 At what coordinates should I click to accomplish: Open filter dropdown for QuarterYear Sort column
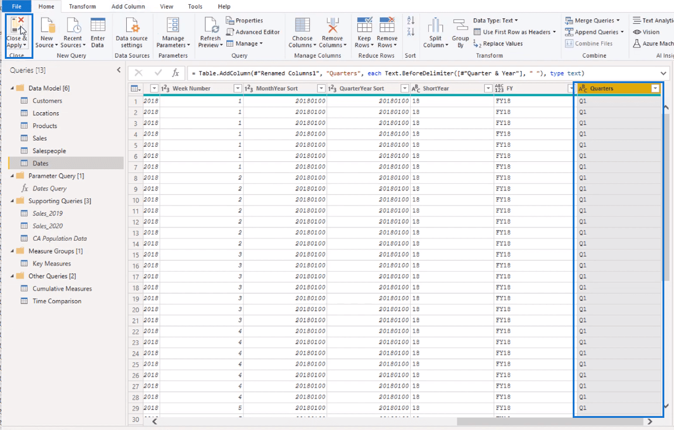tap(405, 89)
